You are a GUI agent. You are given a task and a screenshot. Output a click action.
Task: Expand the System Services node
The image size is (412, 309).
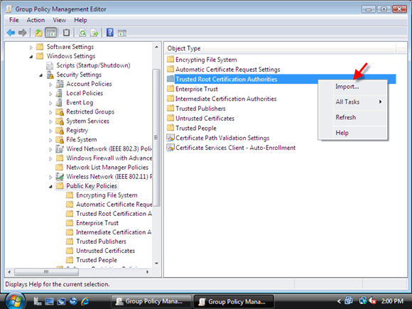pyautogui.click(x=50, y=121)
